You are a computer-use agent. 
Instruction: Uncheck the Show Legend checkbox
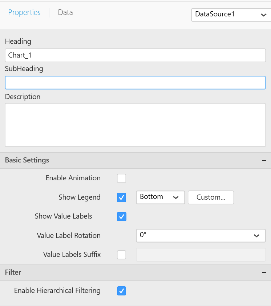click(121, 197)
